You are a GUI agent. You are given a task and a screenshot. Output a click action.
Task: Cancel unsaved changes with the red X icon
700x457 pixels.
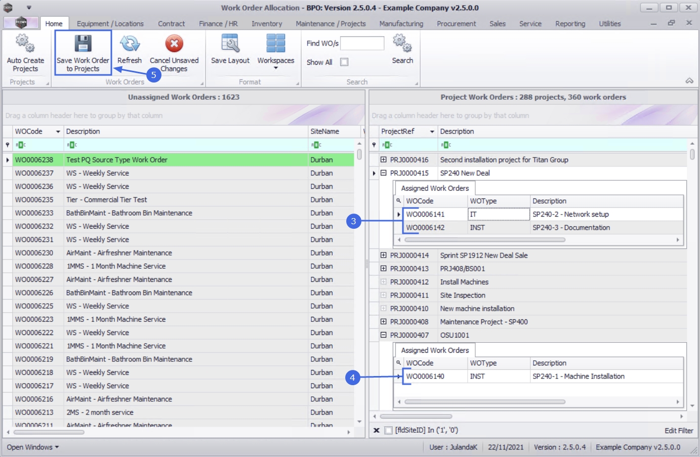click(174, 44)
